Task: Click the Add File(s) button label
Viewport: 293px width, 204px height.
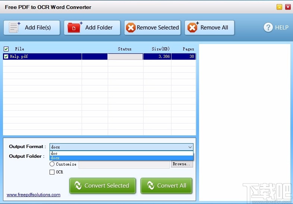Action: tap(38, 28)
